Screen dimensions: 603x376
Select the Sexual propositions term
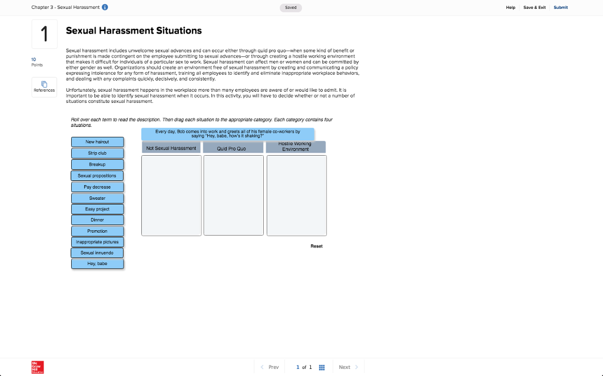[x=97, y=176]
